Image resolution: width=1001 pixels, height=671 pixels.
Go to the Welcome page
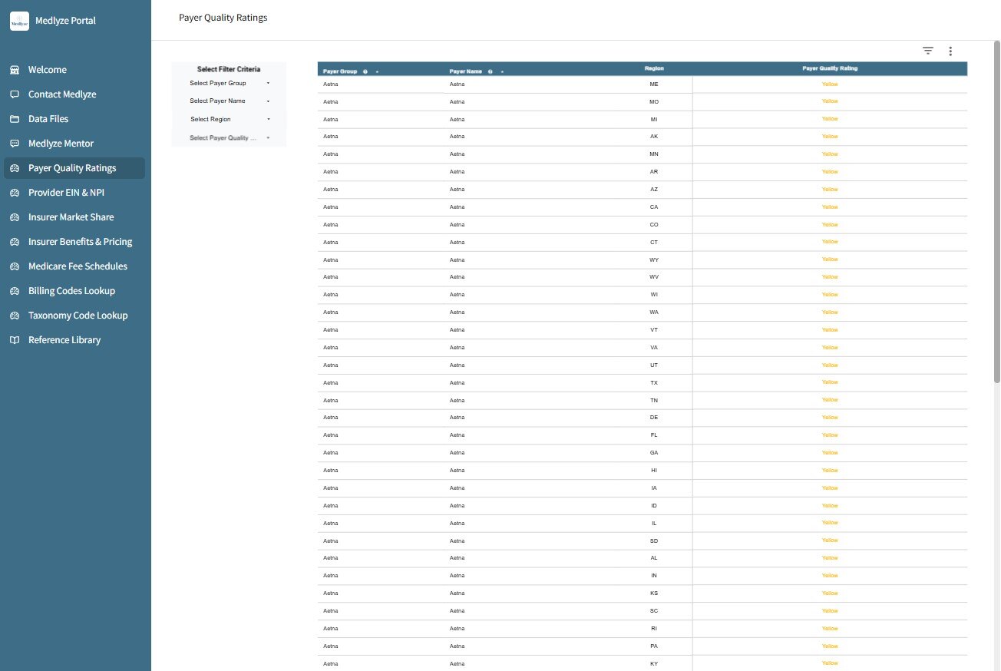click(75, 70)
